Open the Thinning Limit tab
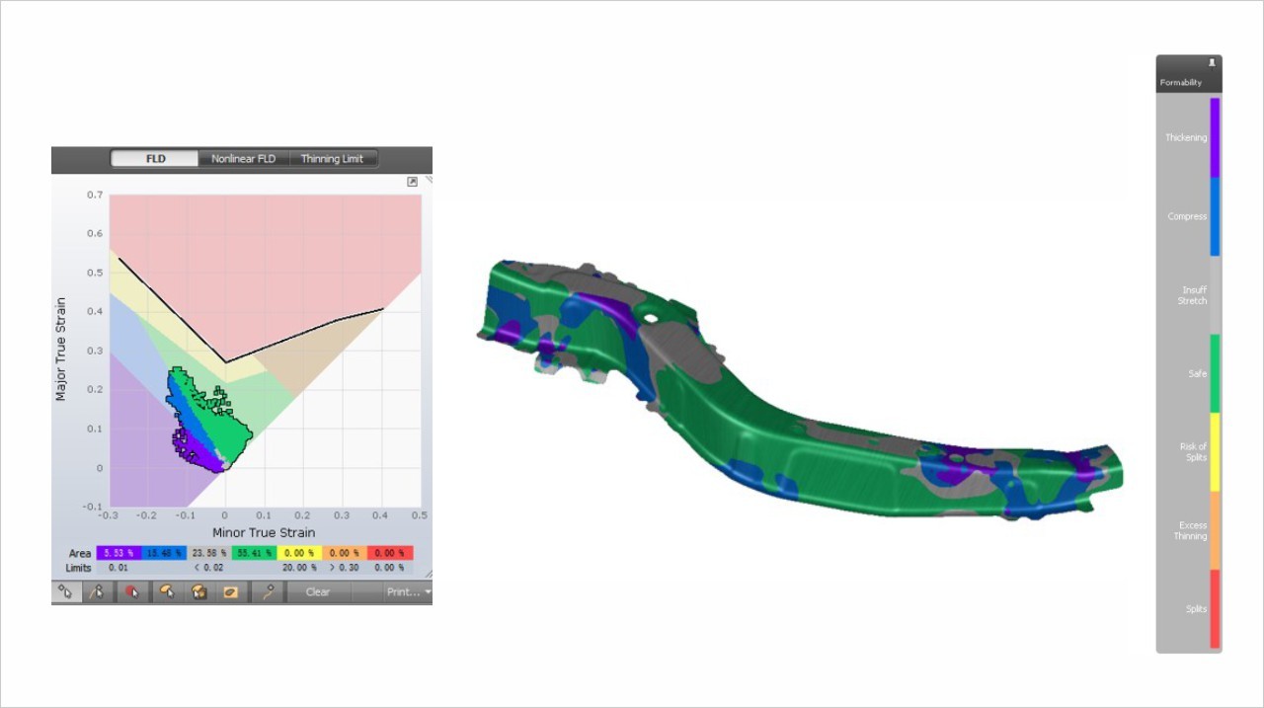 332,158
